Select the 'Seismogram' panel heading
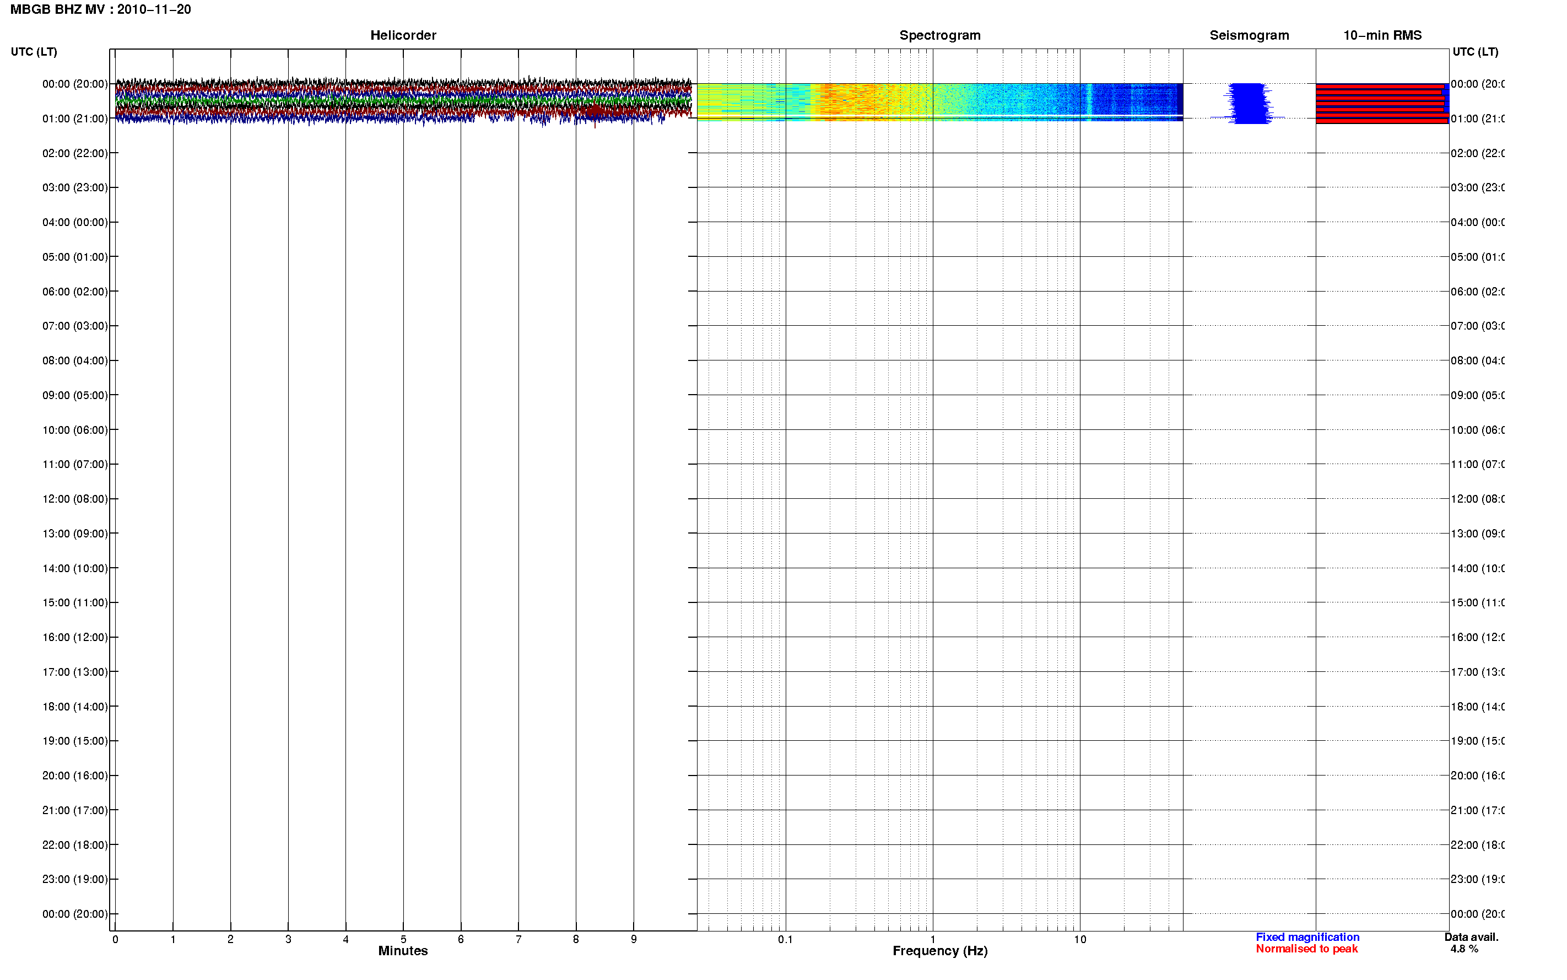Viewport: 1567px width, 980px height. click(x=1249, y=35)
